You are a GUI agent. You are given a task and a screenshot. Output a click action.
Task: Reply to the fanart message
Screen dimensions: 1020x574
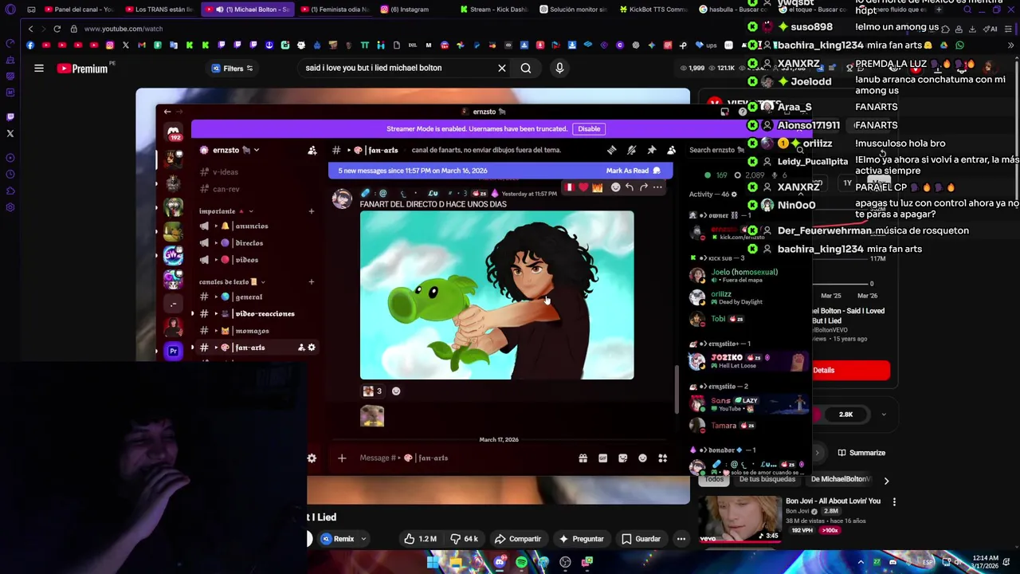point(630,187)
